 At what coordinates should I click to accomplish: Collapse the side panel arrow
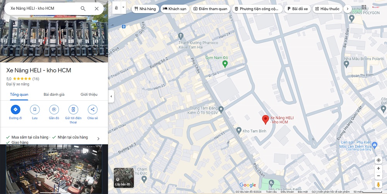point(111,96)
